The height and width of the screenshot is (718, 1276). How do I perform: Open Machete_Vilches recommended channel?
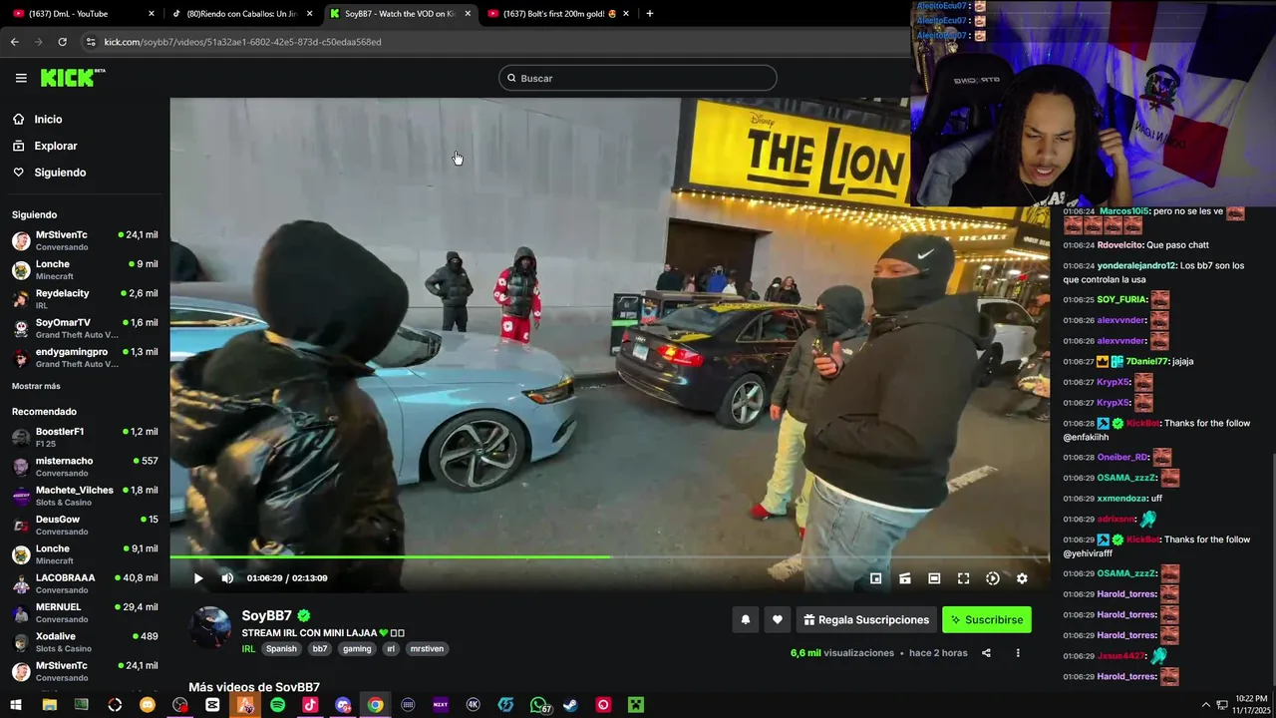tap(85, 496)
